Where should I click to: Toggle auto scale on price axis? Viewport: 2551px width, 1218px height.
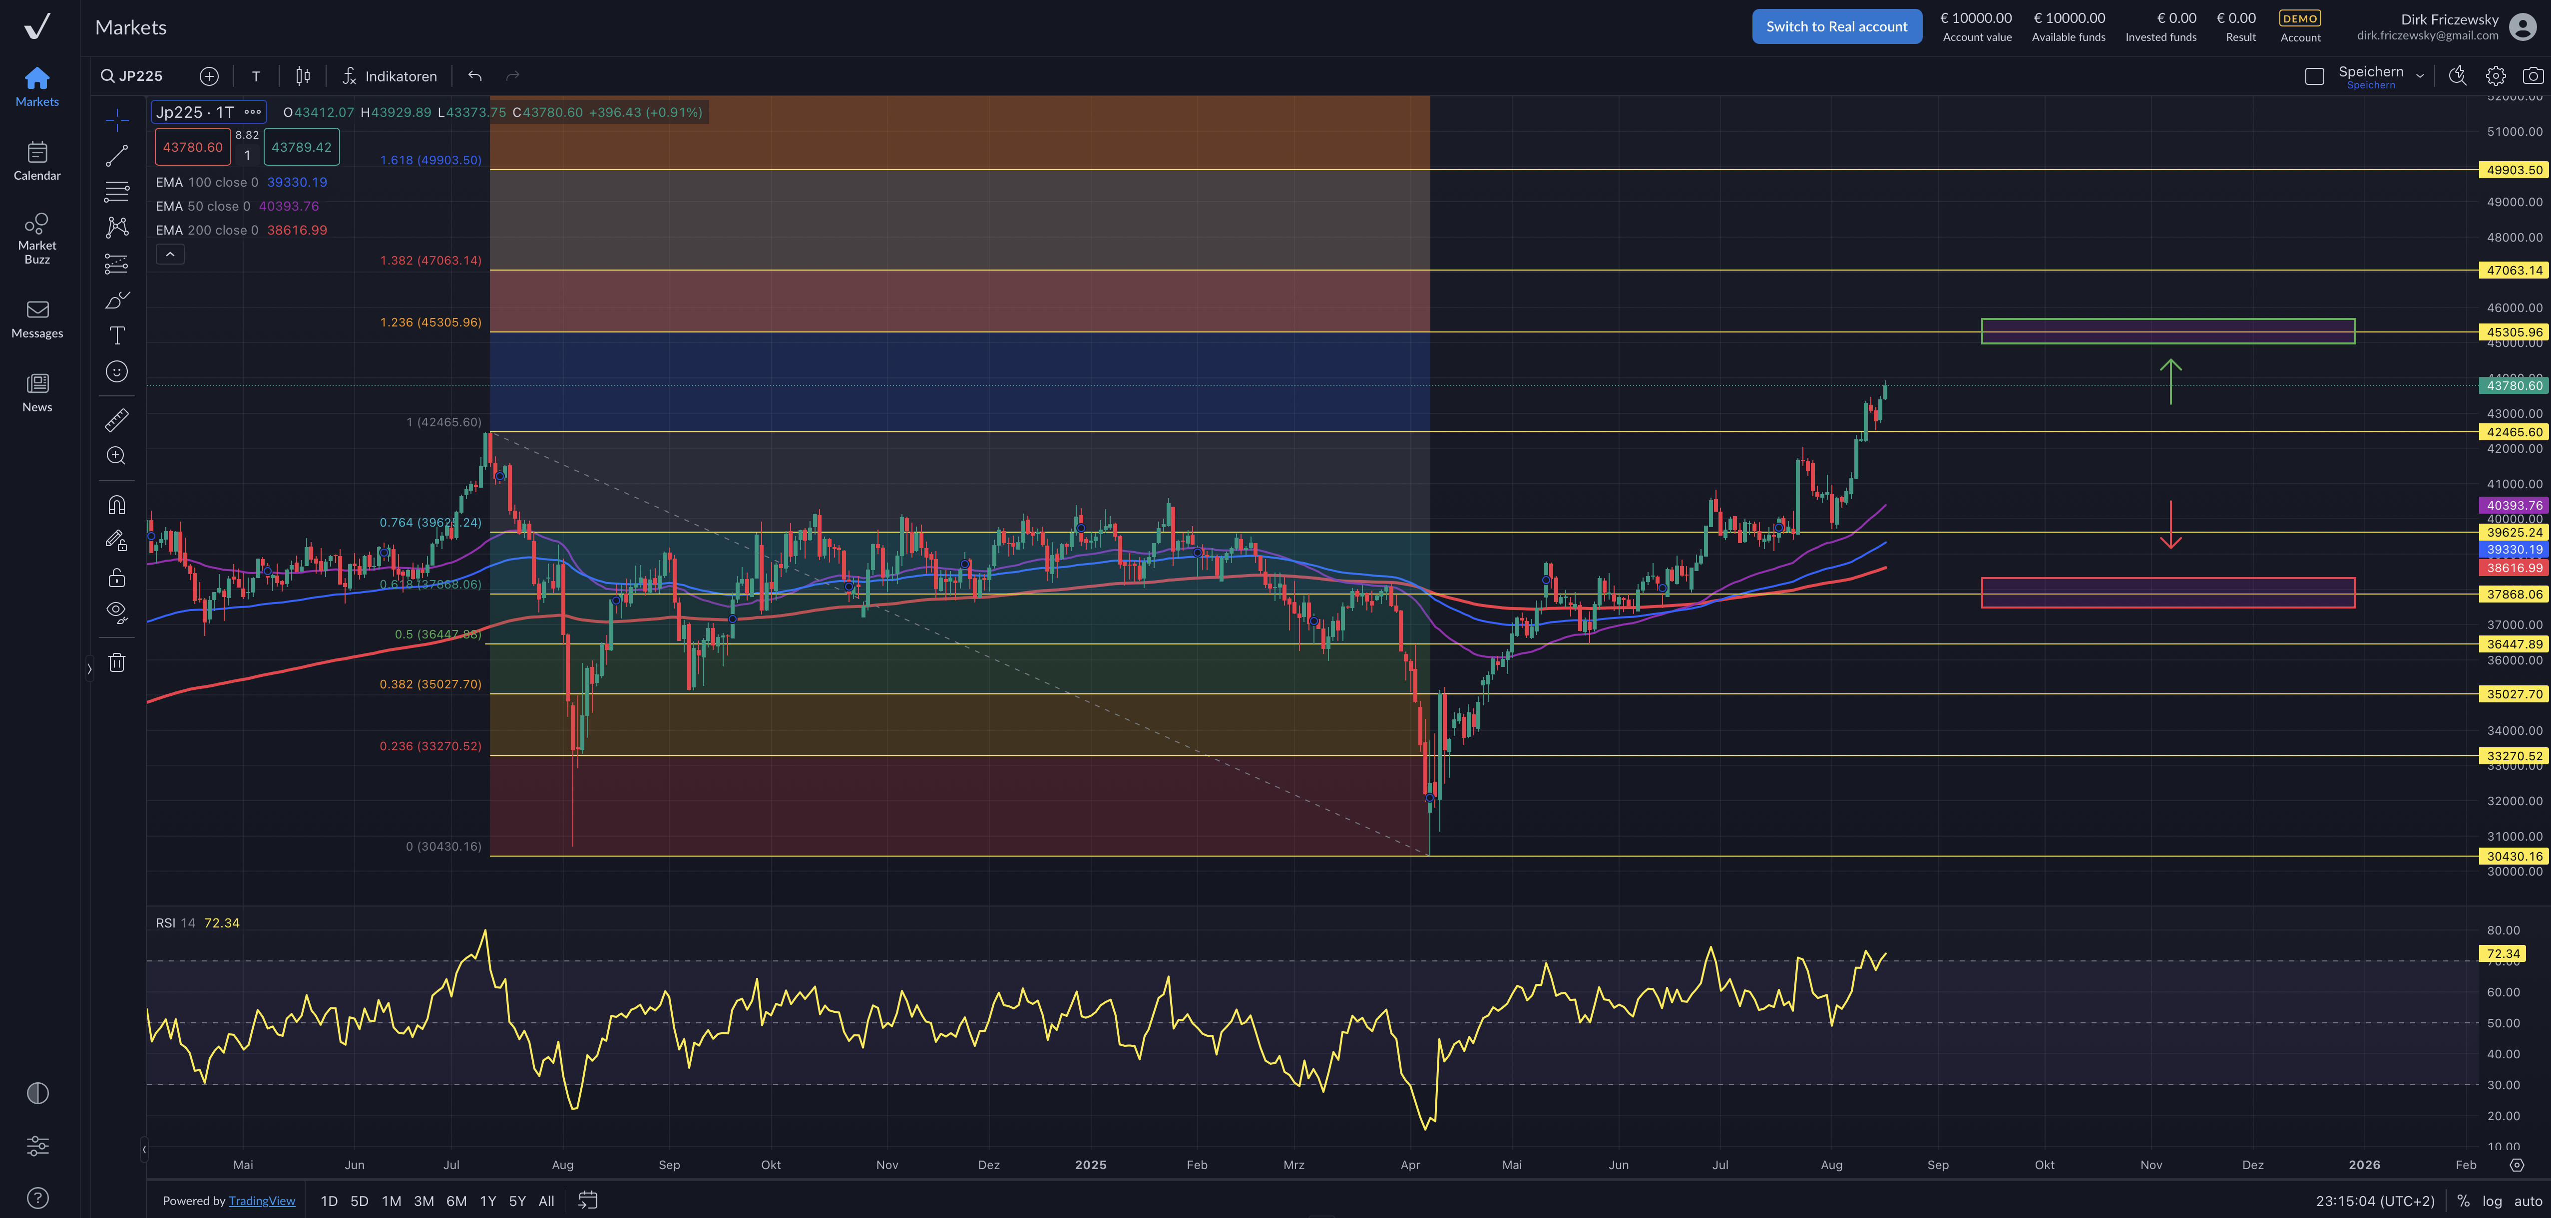point(2527,1200)
